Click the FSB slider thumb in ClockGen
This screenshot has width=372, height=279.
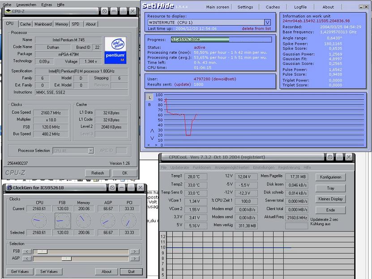pyautogui.click(x=42, y=252)
